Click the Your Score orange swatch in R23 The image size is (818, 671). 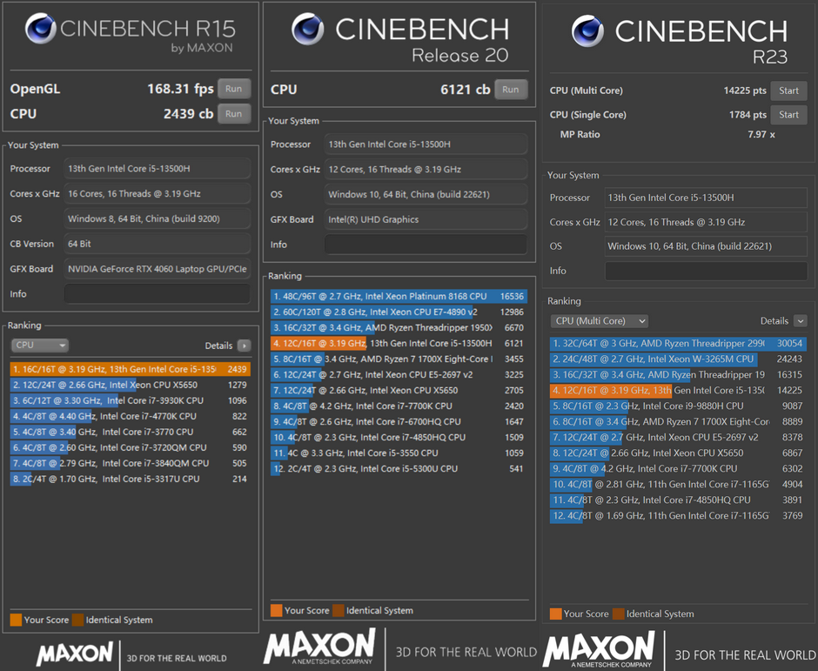click(x=555, y=614)
